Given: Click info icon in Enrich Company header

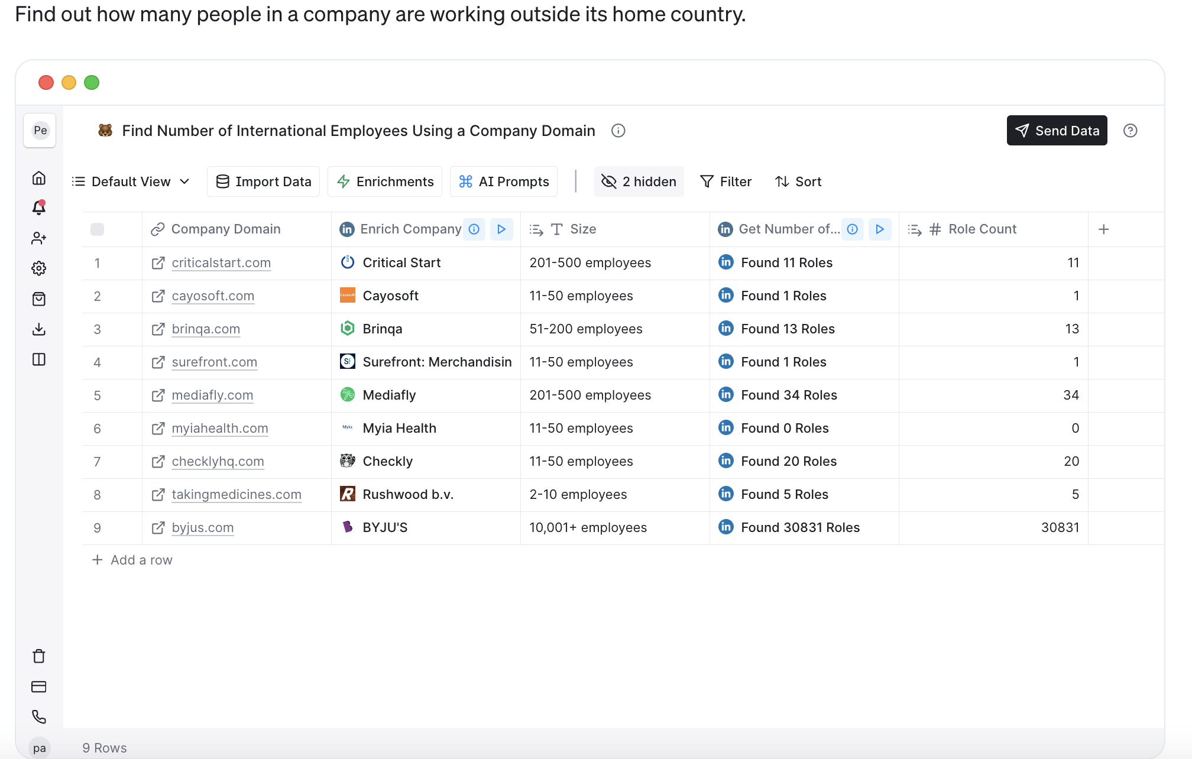Looking at the screenshot, I should [x=474, y=229].
